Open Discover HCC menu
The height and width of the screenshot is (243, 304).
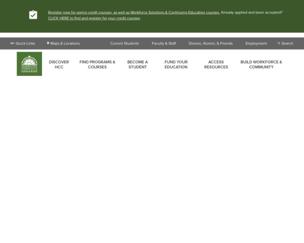coord(59,64)
